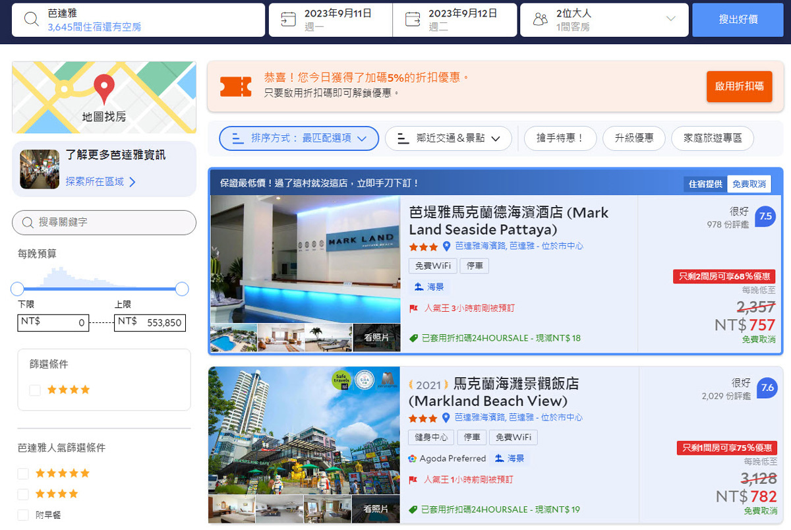Open the 排序方式 sort dropdown
791x530 pixels.
point(299,138)
